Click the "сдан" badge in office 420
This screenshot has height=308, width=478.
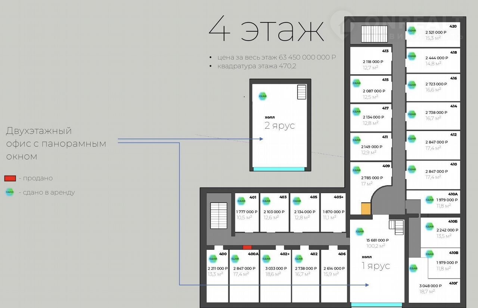(x=412, y=30)
